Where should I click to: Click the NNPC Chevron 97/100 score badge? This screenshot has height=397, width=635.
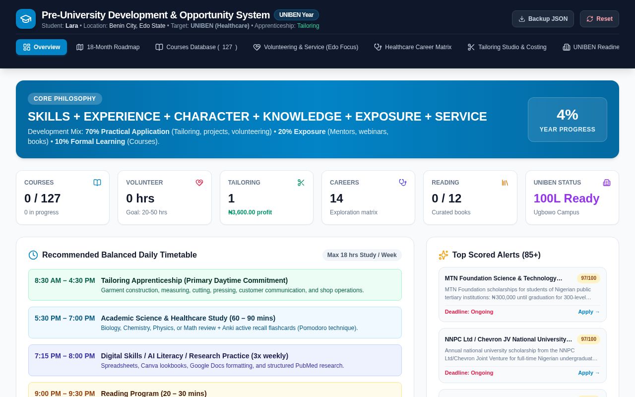click(x=588, y=339)
